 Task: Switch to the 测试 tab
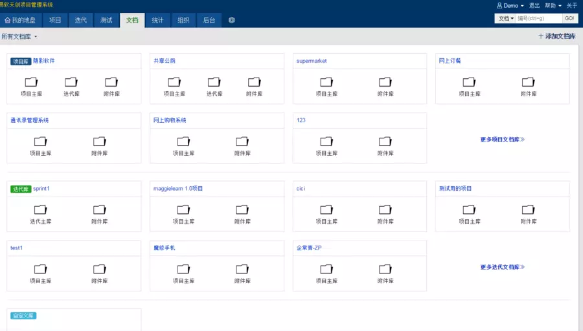(x=106, y=20)
